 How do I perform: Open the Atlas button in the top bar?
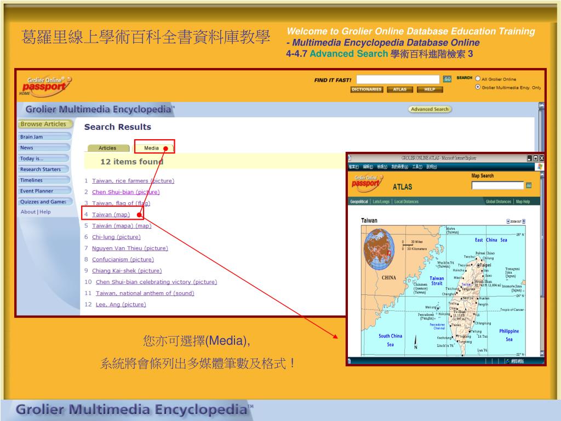coord(399,89)
